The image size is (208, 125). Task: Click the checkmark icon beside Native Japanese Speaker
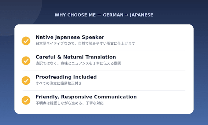26,41
